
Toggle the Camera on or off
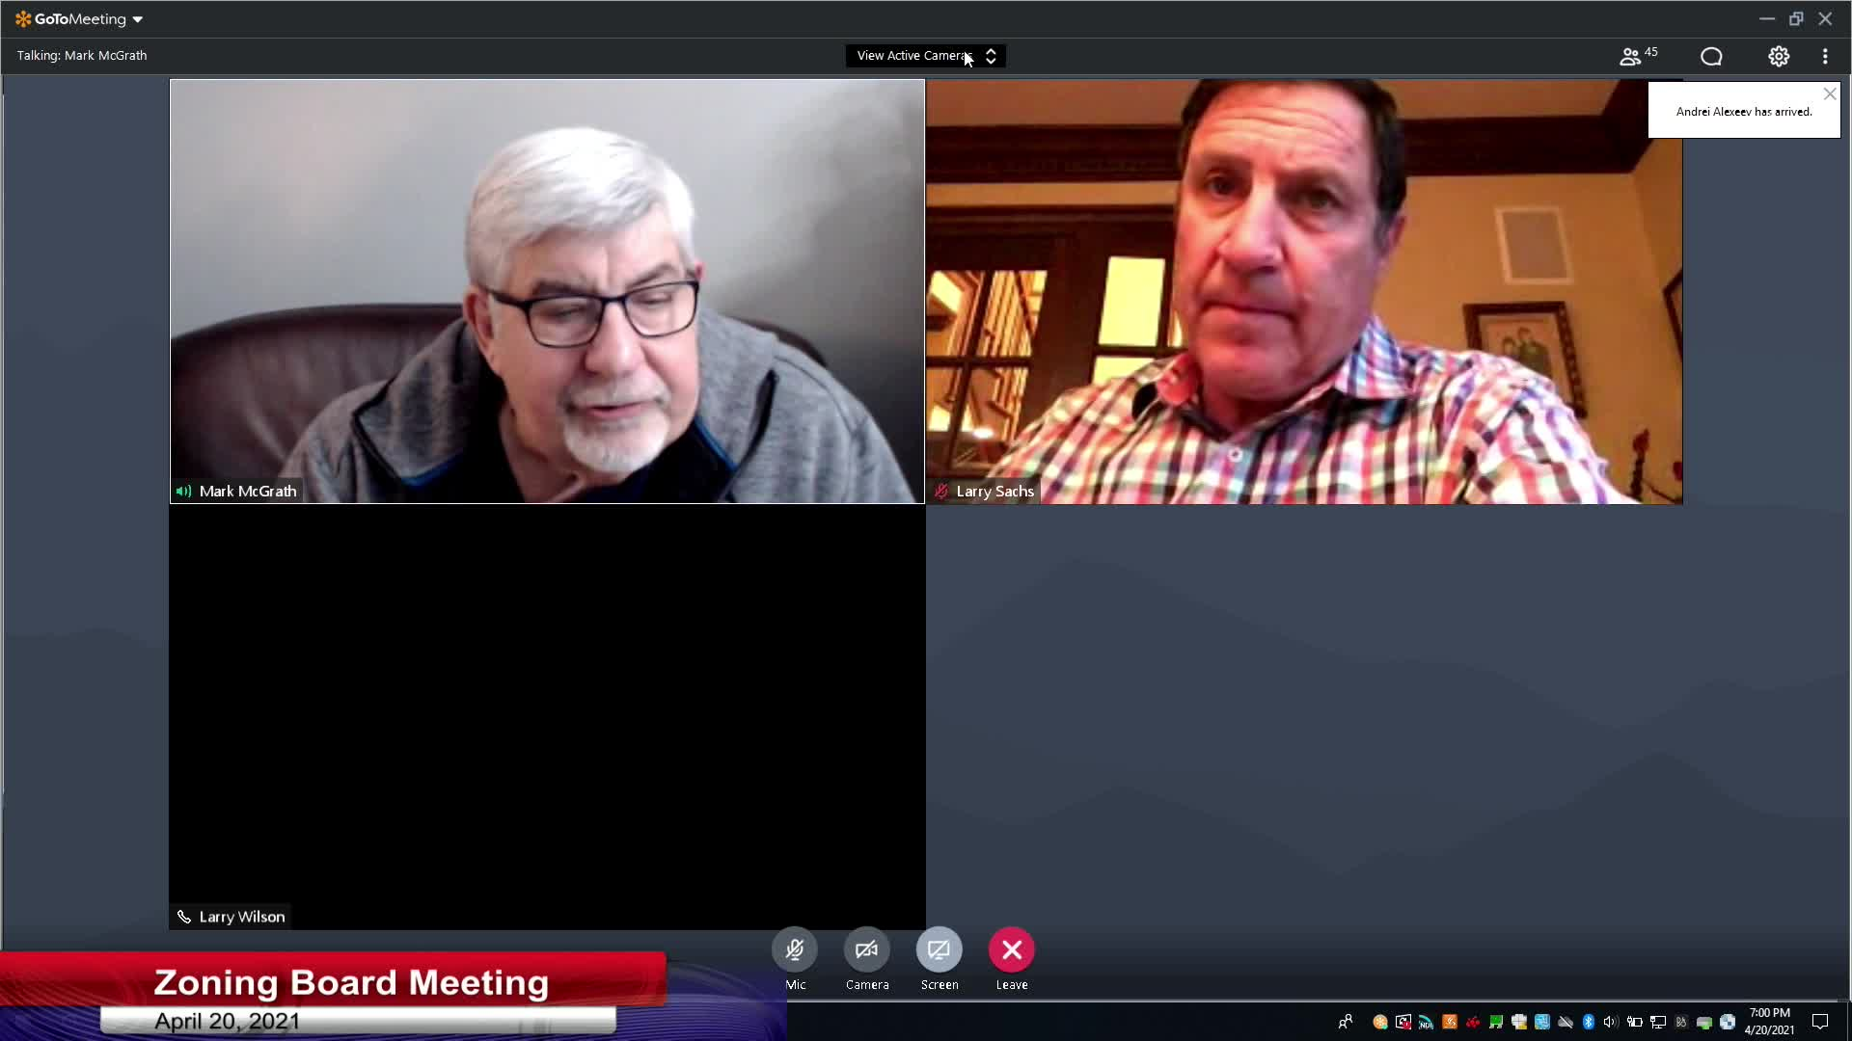[x=866, y=950]
